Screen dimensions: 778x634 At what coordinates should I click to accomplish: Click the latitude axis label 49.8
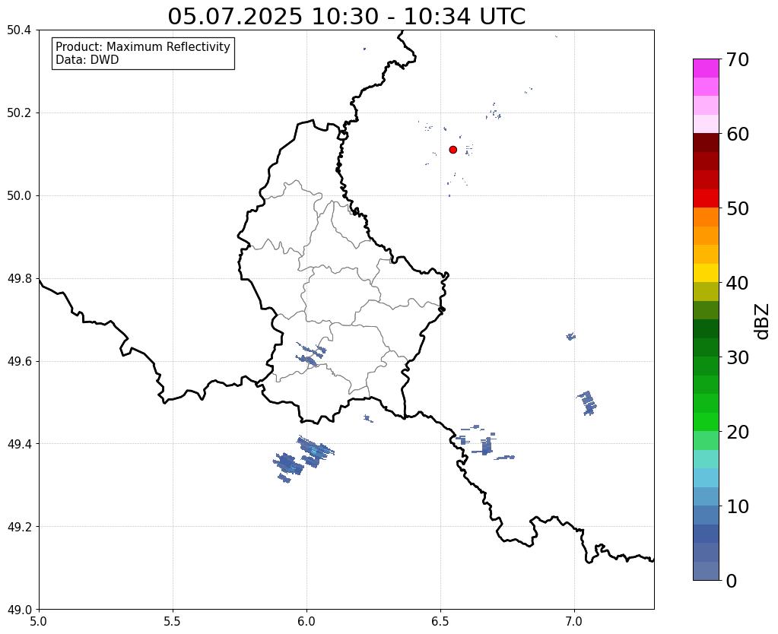pos(19,278)
